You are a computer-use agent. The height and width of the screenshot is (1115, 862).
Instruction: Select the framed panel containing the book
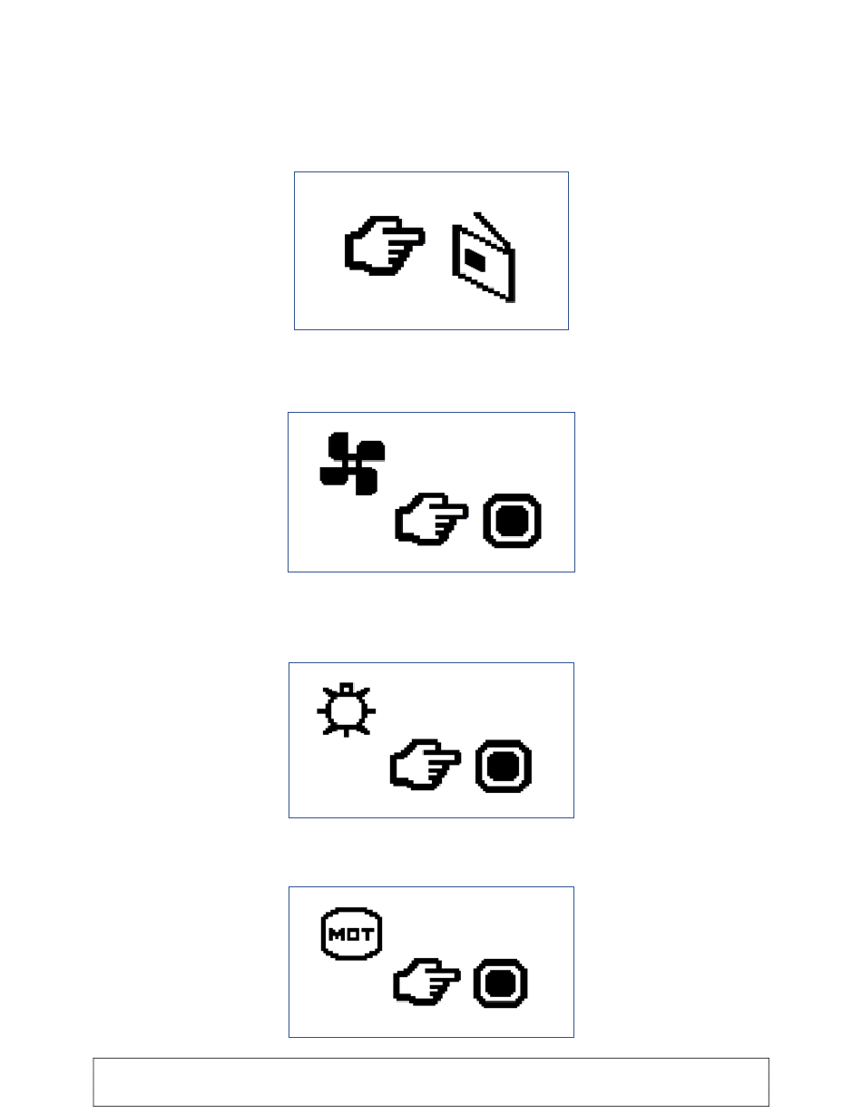[x=431, y=250]
